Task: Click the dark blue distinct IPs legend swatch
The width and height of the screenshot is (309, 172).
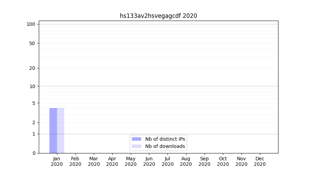Action: 136,139
